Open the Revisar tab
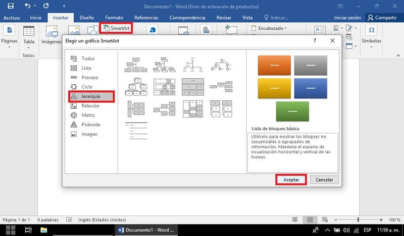404x236 pixels. (x=224, y=18)
